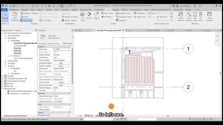223x125 pixels.
Task: Open the User Interface dropdown
Action: point(209,17)
